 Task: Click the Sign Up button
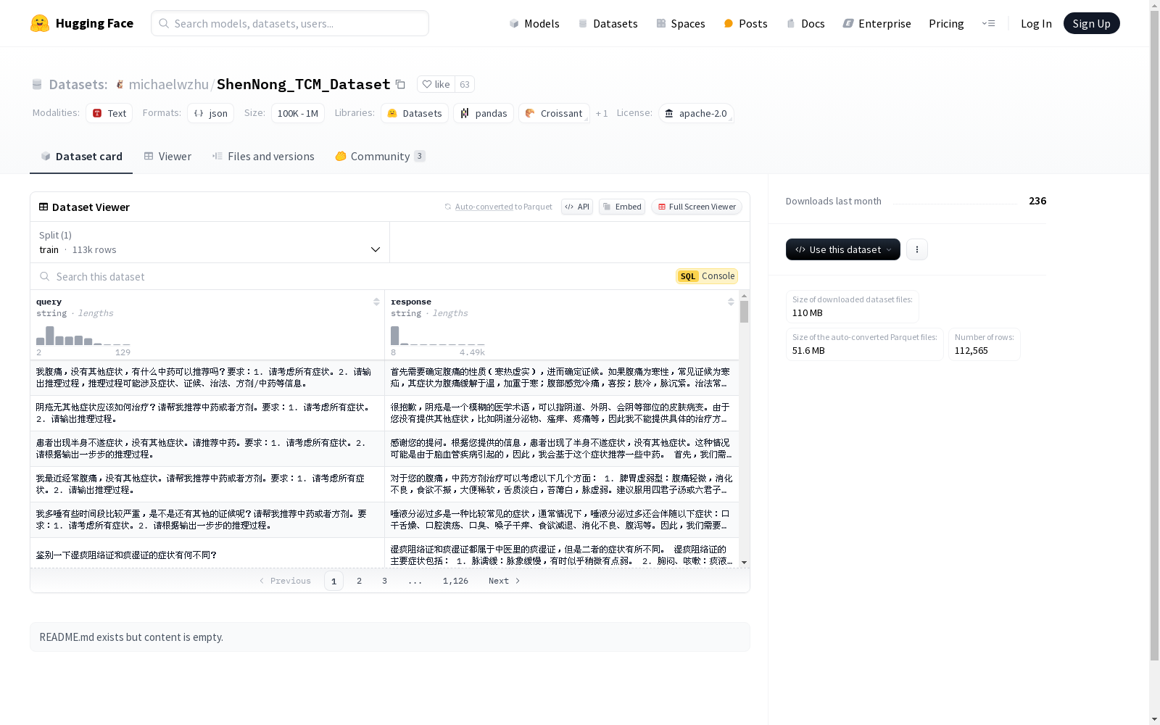pyautogui.click(x=1091, y=23)
